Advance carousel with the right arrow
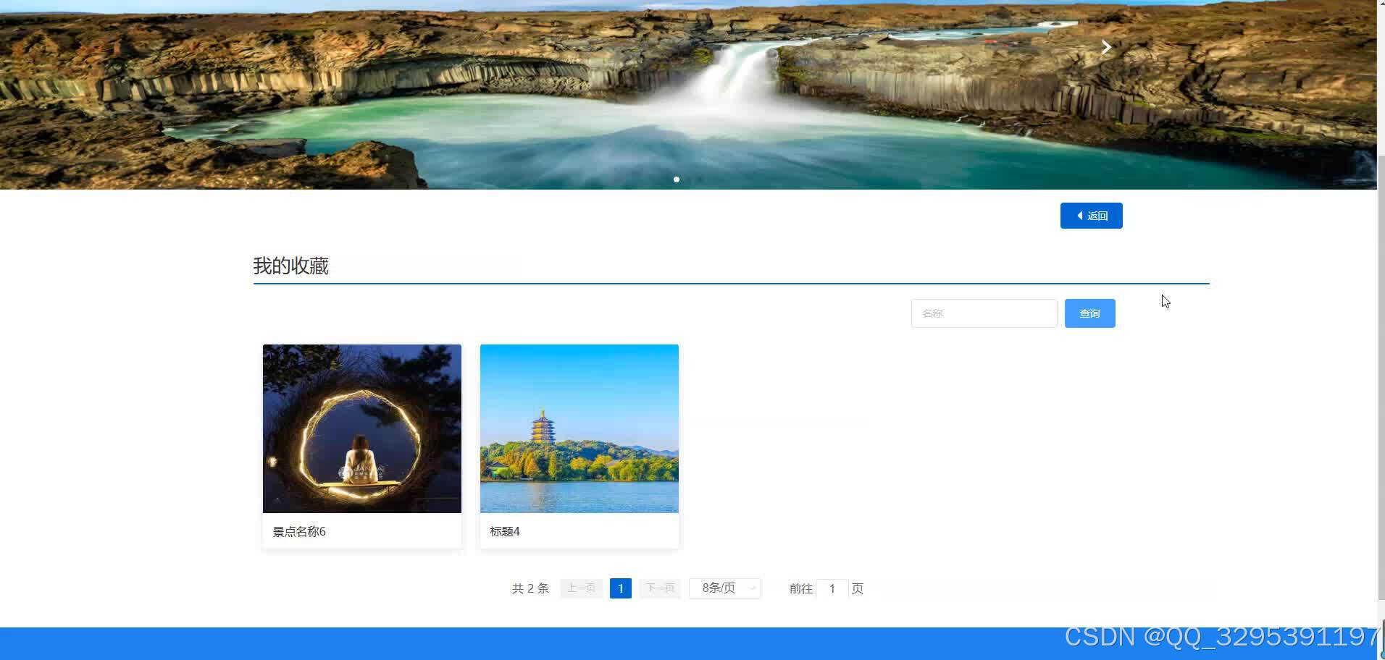The width and height of the screenshot is (1385, 660). [1105, 47]
